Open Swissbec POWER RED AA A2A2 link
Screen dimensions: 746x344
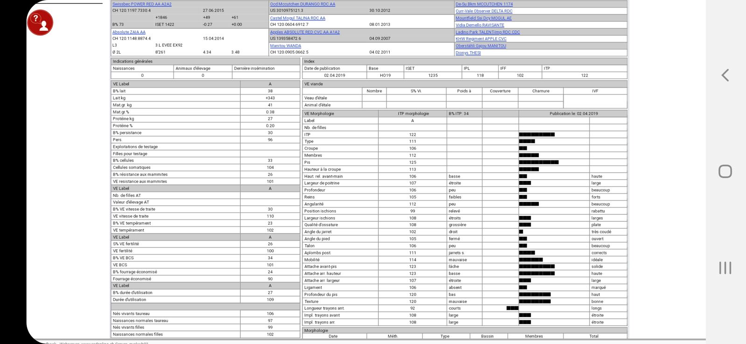142,4
